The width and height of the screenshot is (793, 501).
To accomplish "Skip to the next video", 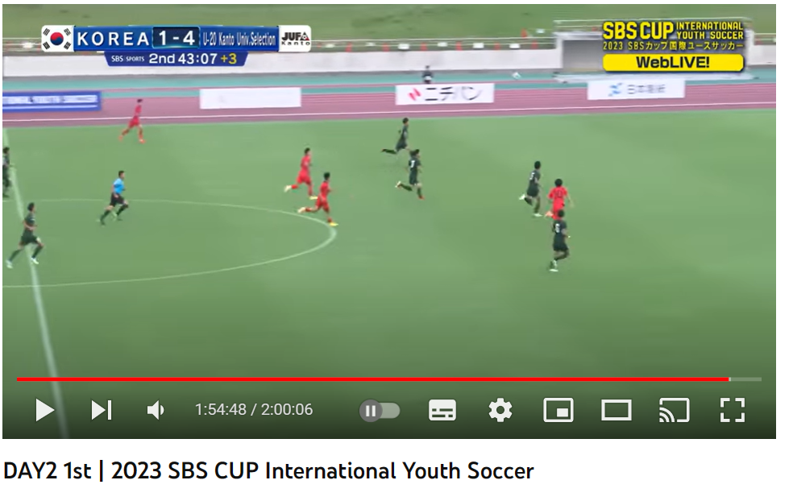I will (102, 410).
